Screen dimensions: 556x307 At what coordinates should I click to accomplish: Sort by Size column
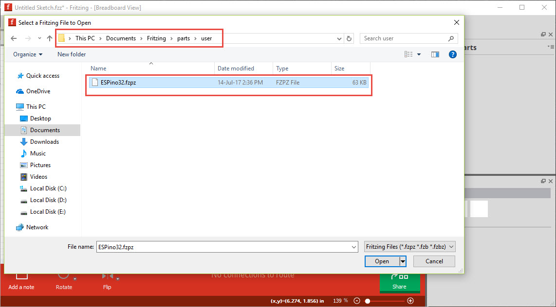pyautogui.click(x=351, y=68)
